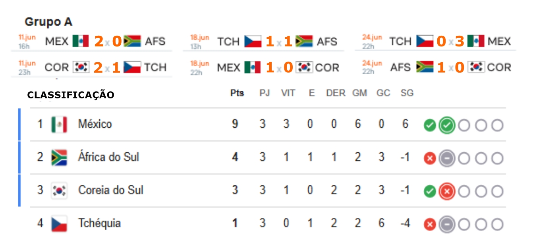Screen dimensions: 535x244
Task: Sort standings by Pts column header
Action: pyautogui.click(x=237, y=93)
